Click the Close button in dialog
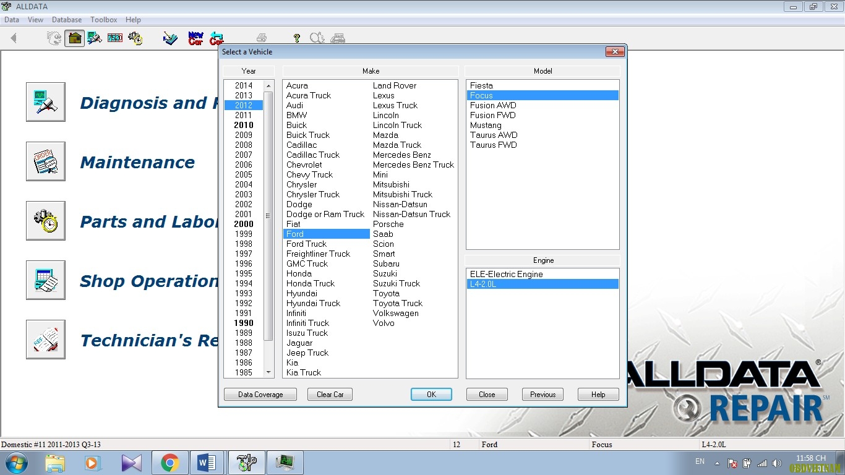845x475 pixels. pos(487,395)
